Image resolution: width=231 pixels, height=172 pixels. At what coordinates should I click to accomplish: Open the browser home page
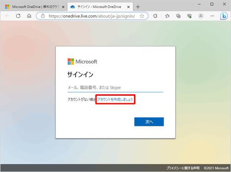(29, 16)
